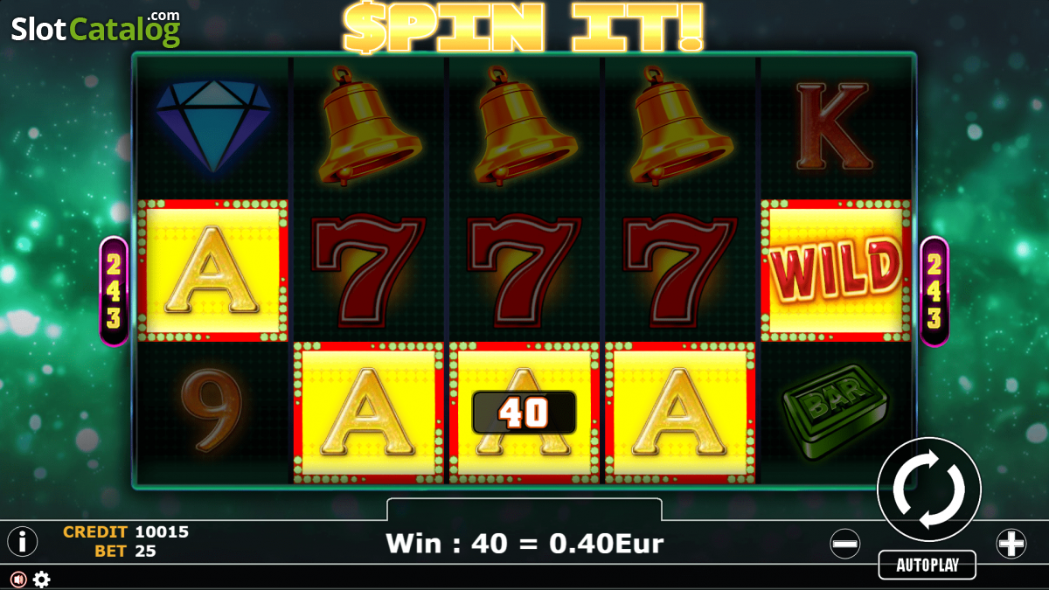Click the golden bell on reel two
Screen dimensions: 1049x590
[x=367, y=125]
